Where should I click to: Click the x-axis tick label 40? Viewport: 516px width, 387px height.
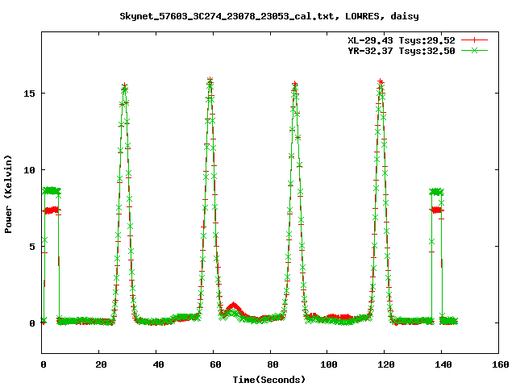pos(158,364)
